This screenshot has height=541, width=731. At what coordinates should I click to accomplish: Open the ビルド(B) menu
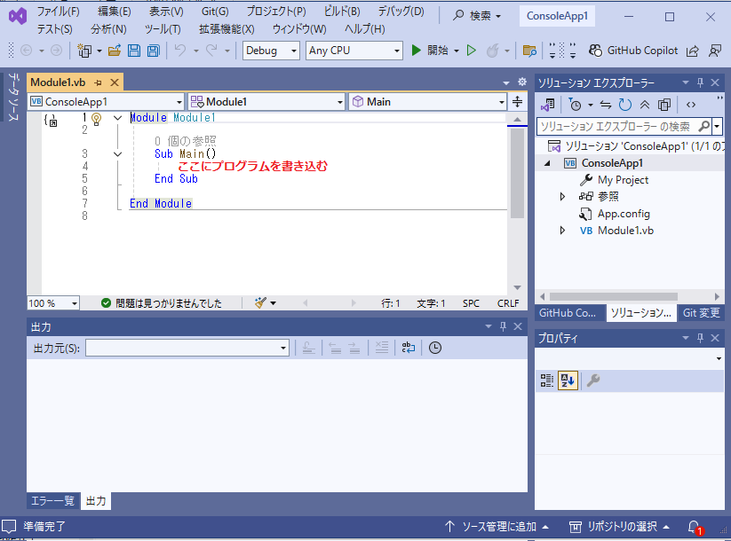341,12
